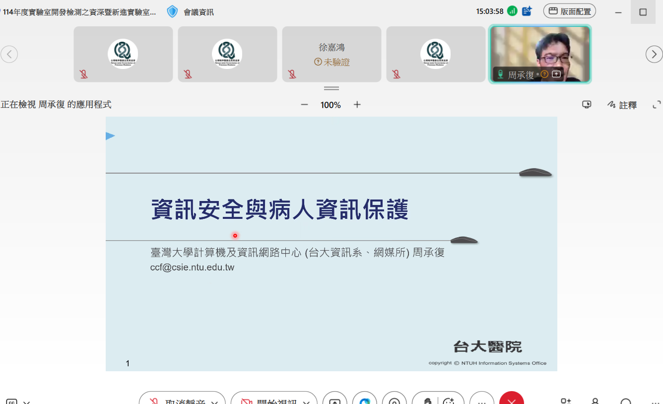The width and height of the screenshot is (663, 404).
Task: Click the presenter affiliation line on the slide
Action: 297,253
